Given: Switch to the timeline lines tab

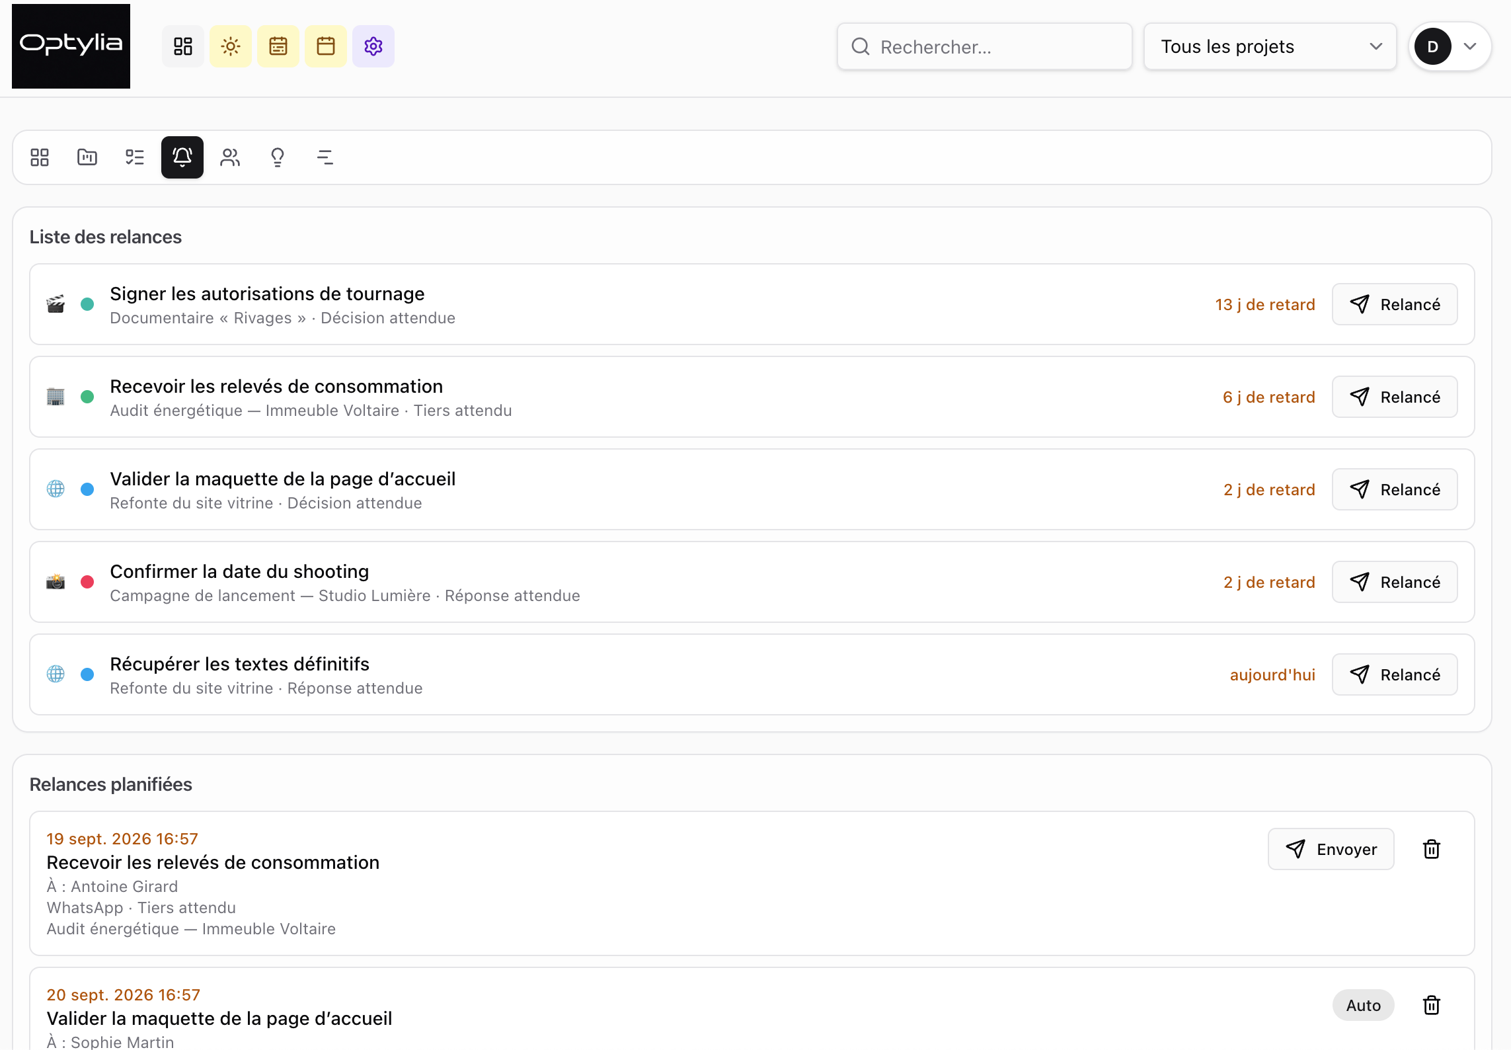Looking at the screenshot, I should (x=325, y=157).
